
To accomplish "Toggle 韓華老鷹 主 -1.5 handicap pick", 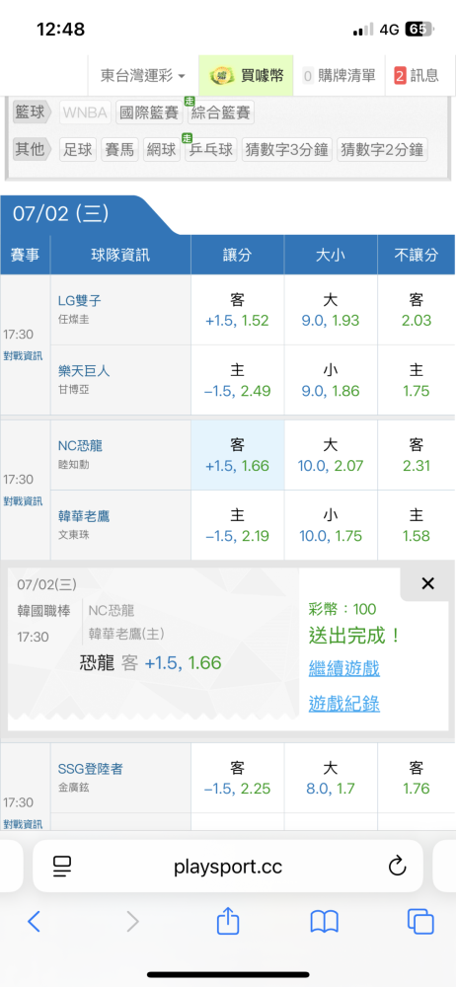I will click(238, 526).
